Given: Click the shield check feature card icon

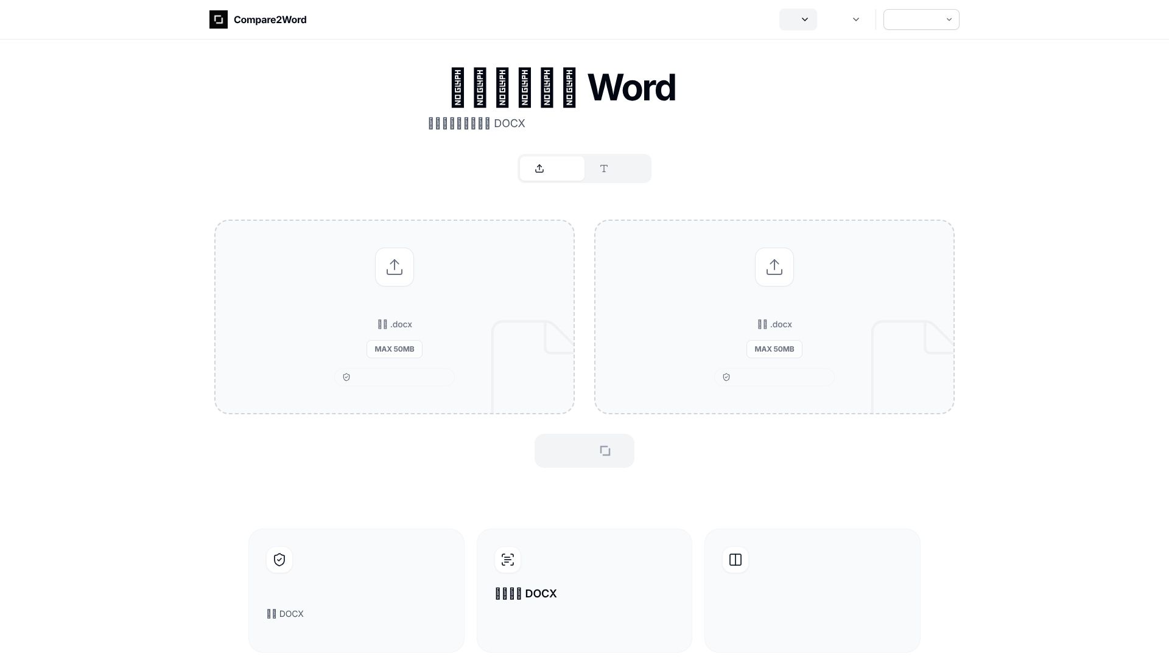Looking at the screenshot, I should [x=279, y=560].
